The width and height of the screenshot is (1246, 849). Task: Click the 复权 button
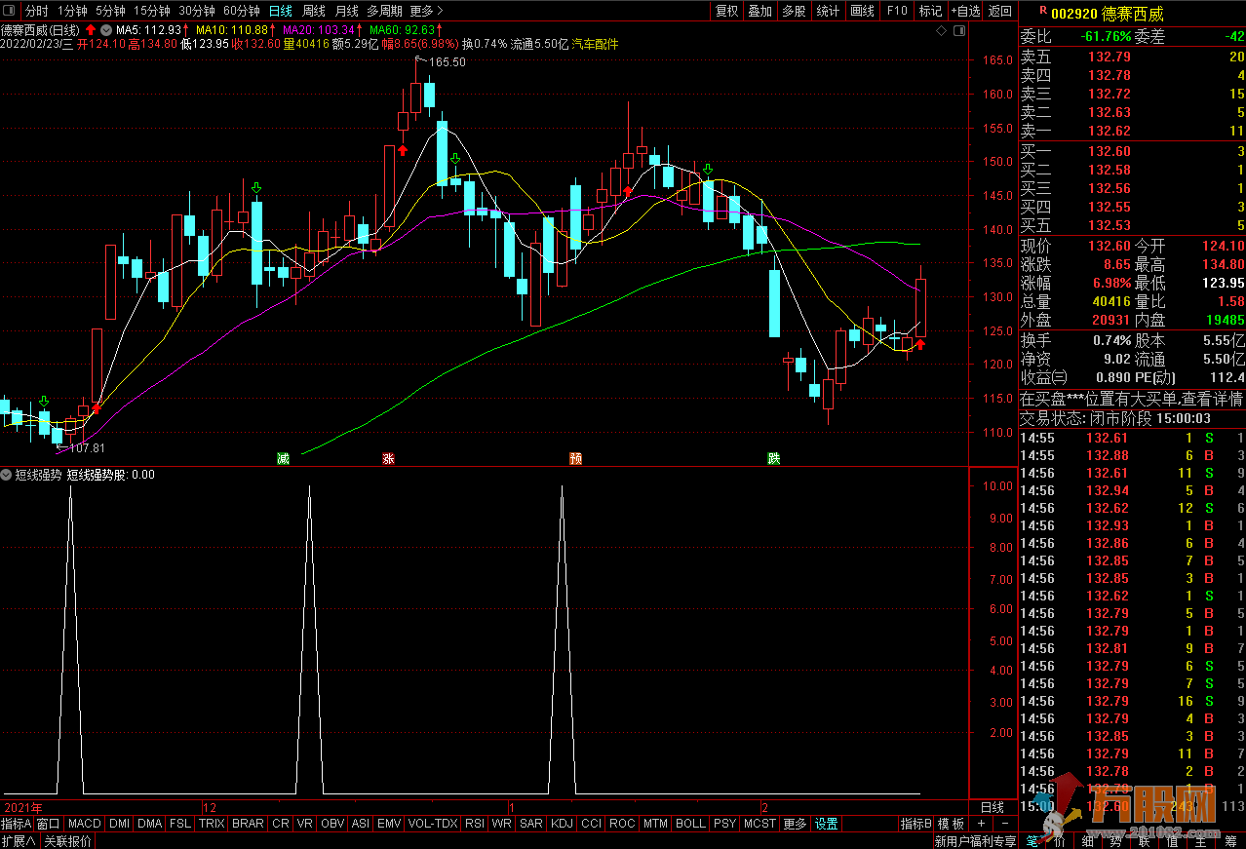click(726, 11)
